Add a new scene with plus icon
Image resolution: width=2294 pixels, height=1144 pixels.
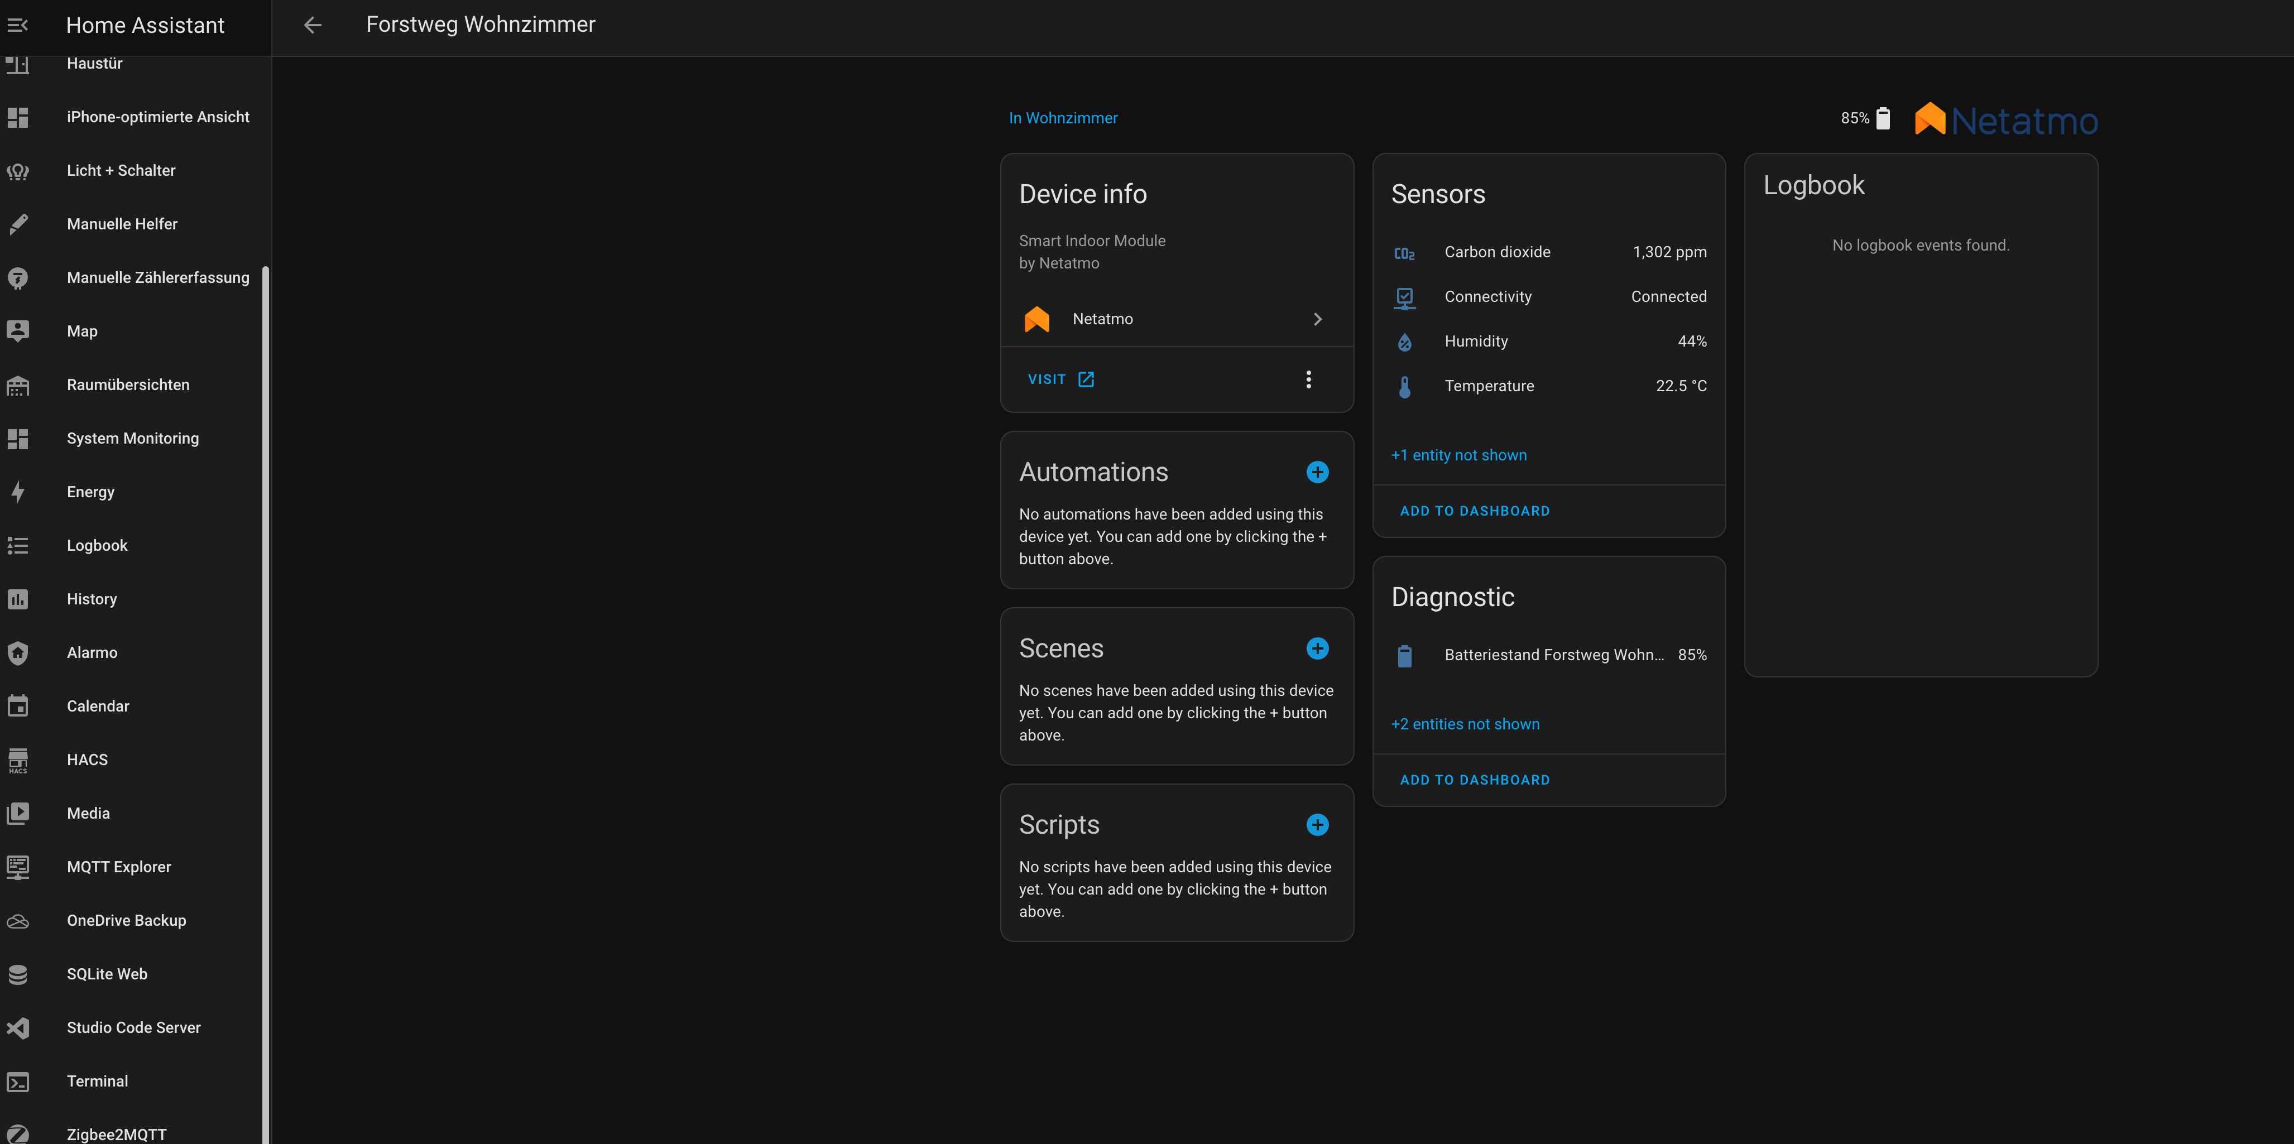tap(1317, 648)
